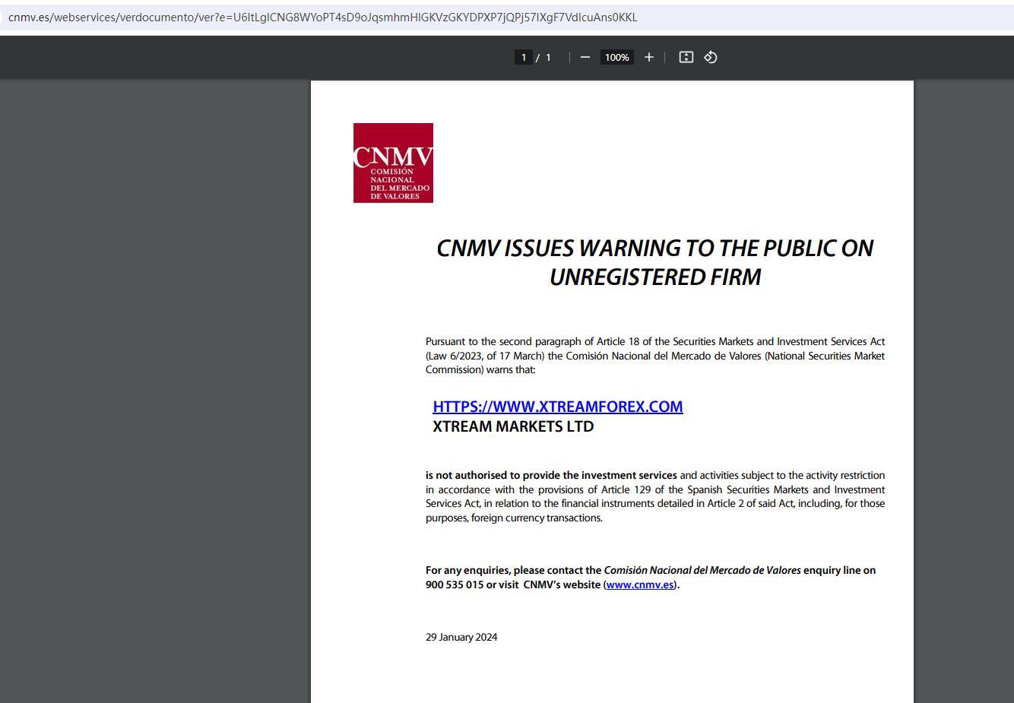Click the current page number field
1014x703 pixels.
[x=523, y=57]
